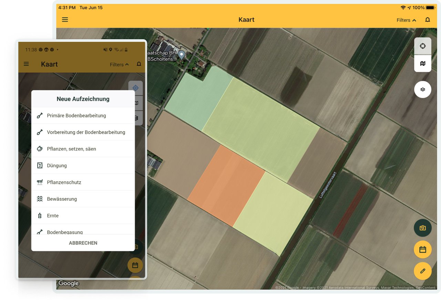Tap the phone locate-me button
The width and height of the screenshot is (441, 304).
click(136, 88)
